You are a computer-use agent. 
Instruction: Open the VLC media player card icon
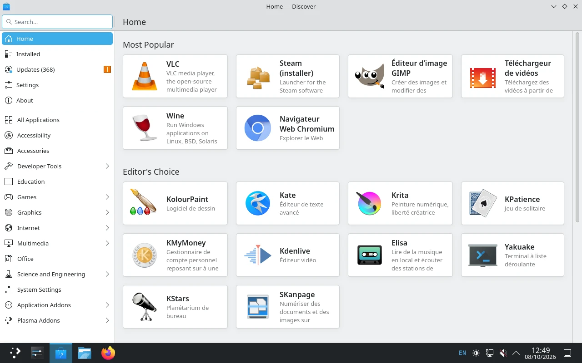(x=145, y=76)
